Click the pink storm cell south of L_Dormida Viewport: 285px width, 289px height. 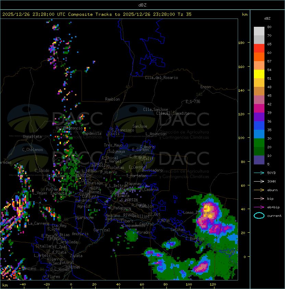(201, 267)
